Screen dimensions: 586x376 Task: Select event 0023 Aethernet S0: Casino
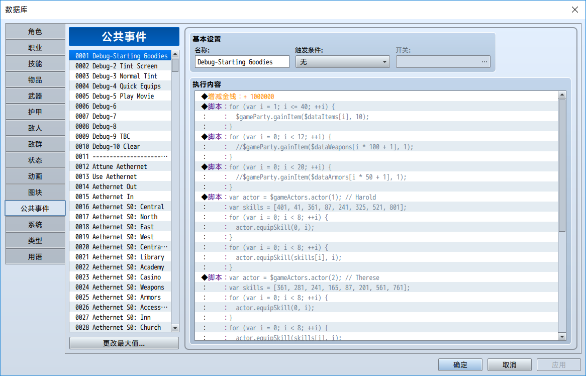click(120, 277)
